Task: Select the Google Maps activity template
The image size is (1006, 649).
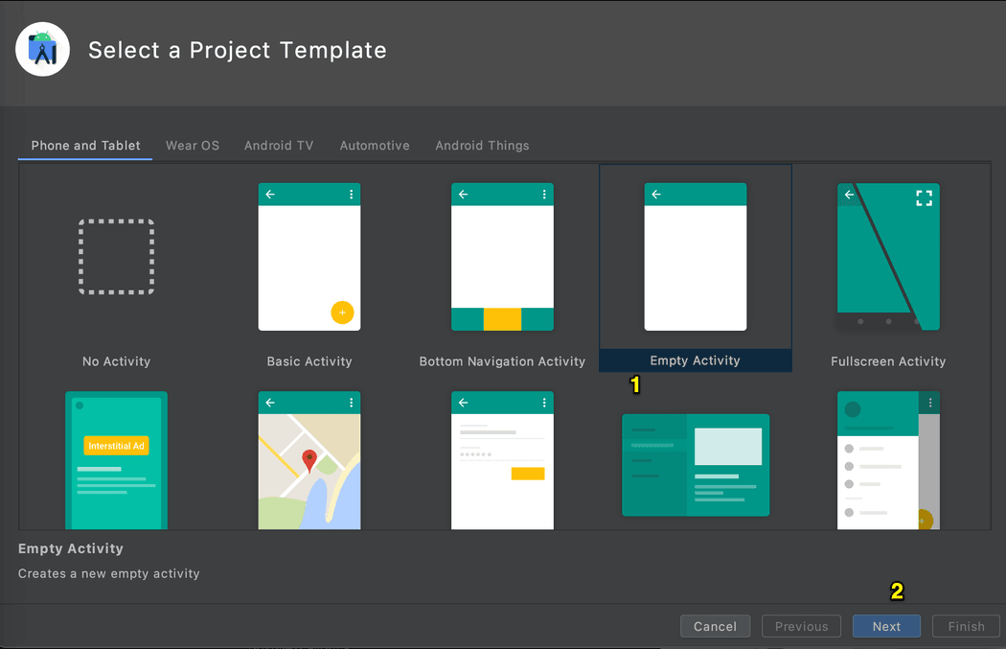Action: [x=309, y=460]
